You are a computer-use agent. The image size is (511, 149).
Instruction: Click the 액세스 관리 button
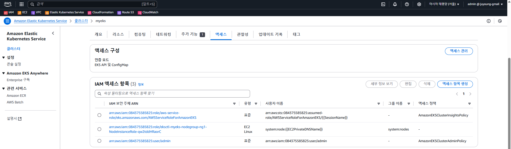(x=459, y=51)
